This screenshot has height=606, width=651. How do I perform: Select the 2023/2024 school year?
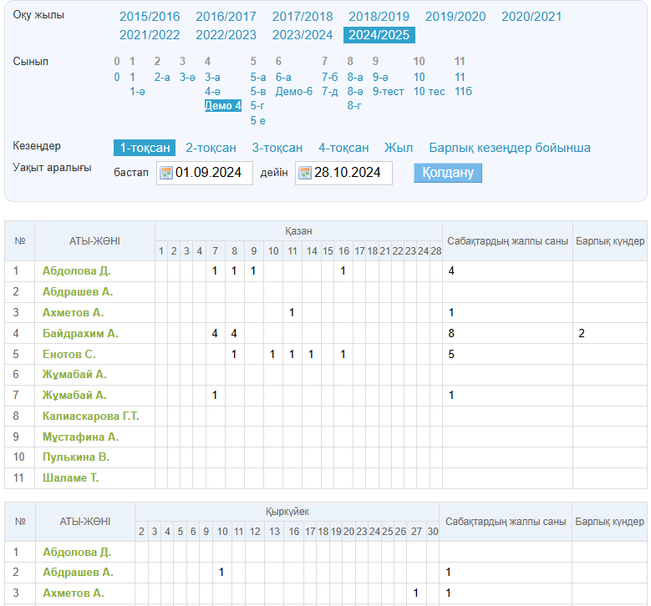pos(303,35)
